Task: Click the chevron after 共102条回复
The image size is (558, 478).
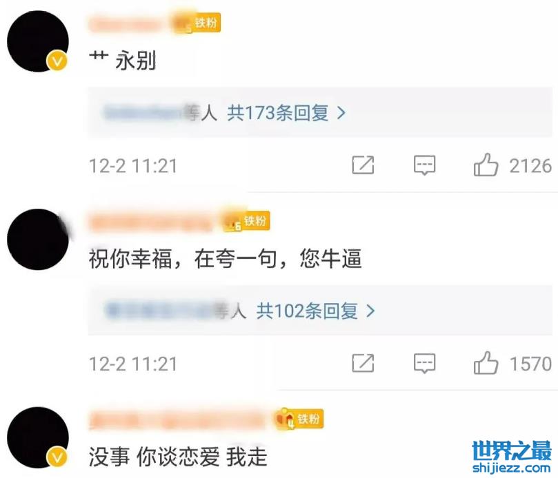Action: (x=370, y=311)
